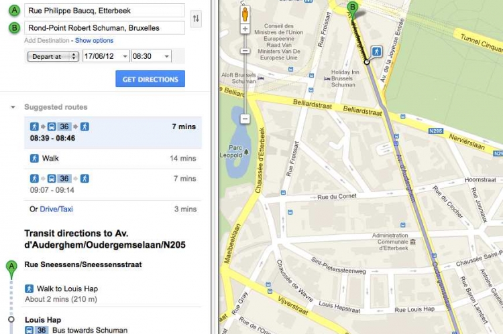Select the 09:07 - 09:14 bus route
The image size is (503, 334).
point(113,184)
